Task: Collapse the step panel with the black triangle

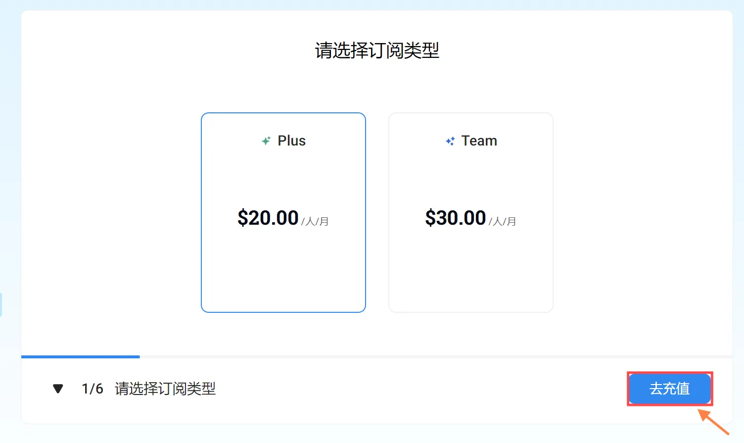Action: [58, 389]
